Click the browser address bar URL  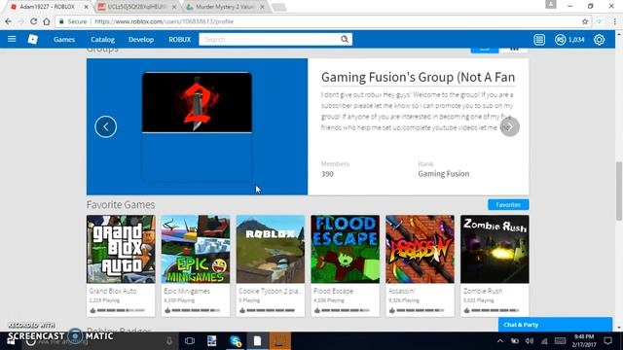[164, 21]
